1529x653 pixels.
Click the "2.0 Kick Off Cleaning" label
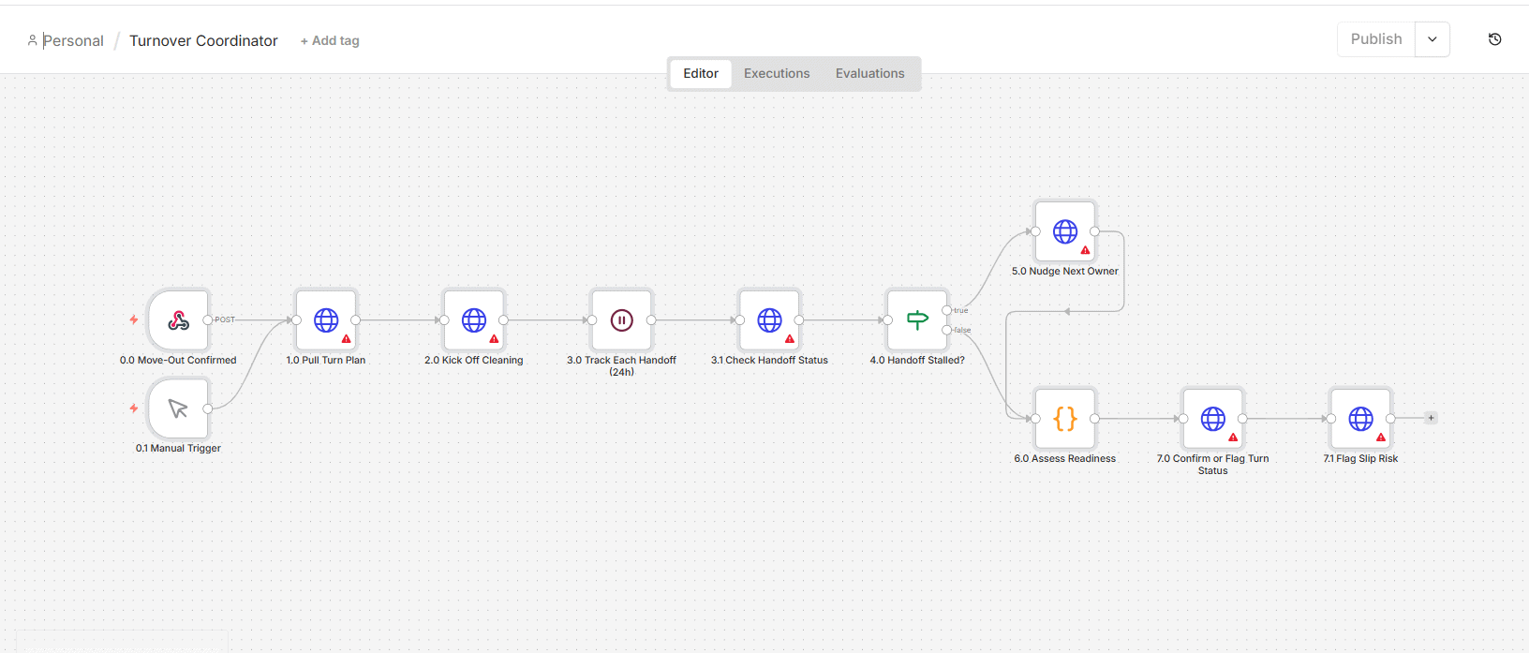click(474, 361)
